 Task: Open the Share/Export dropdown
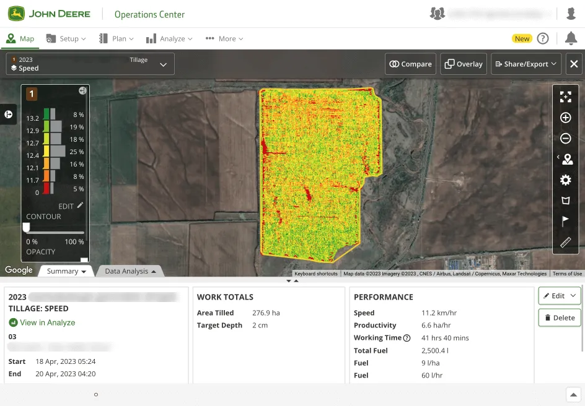click(526, 64)
